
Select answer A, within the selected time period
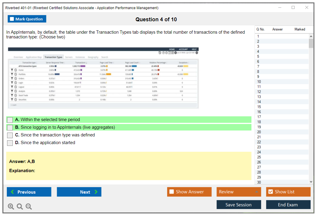pos(10,120)
